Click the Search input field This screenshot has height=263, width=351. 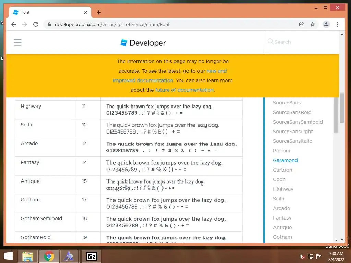pos(301,42)
